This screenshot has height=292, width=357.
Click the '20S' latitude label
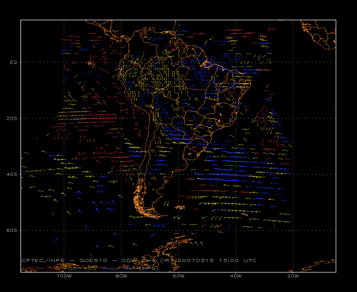point(12,118)
